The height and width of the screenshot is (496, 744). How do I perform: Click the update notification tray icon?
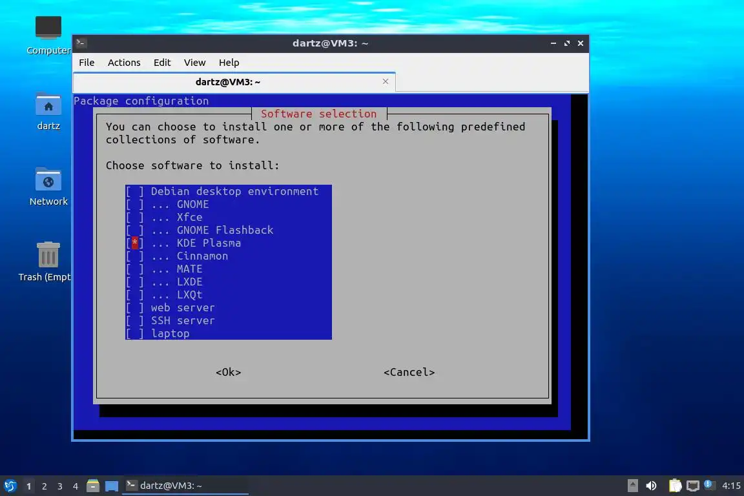coord(709,484)
